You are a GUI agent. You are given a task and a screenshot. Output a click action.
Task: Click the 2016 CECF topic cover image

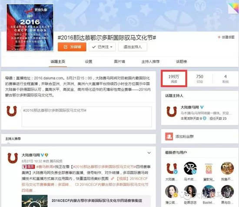tap(30, 27)
